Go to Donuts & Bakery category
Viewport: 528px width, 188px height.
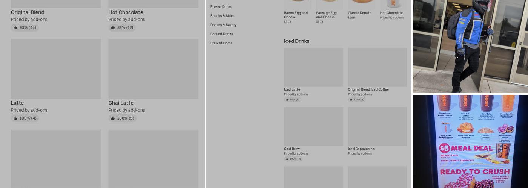click(x=223, y=25)
